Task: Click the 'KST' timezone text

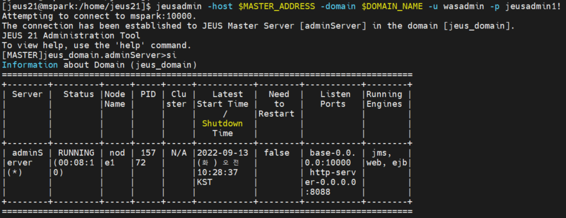Action: (x=205, y=182)
